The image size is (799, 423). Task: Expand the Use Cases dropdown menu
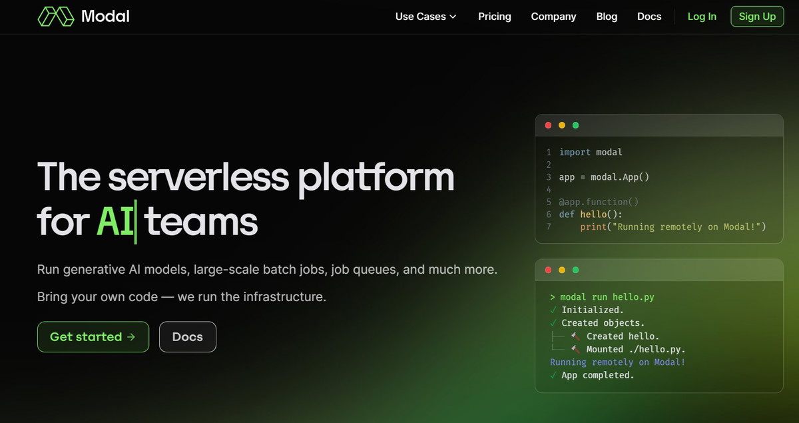426,17
